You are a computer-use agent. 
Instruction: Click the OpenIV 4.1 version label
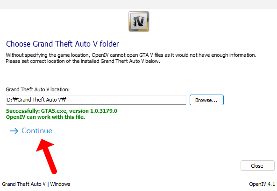262,184
